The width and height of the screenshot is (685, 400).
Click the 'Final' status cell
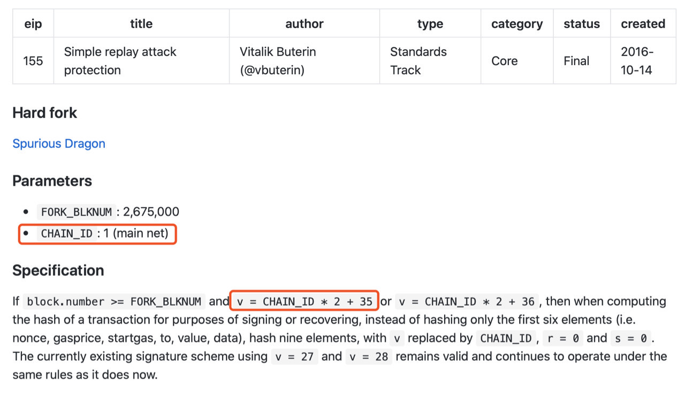(x=582, y=61)
